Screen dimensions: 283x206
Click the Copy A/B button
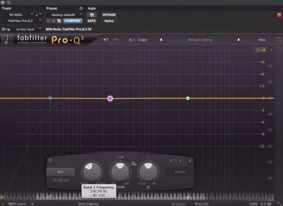point(142,40)
